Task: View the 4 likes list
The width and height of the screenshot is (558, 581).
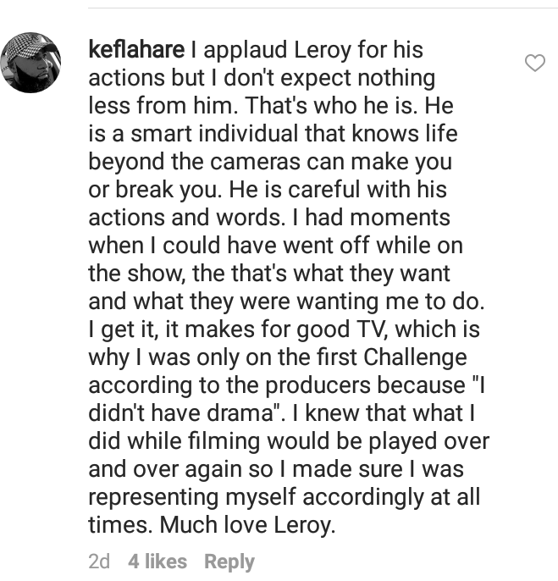Action: (x=157, y=561)
